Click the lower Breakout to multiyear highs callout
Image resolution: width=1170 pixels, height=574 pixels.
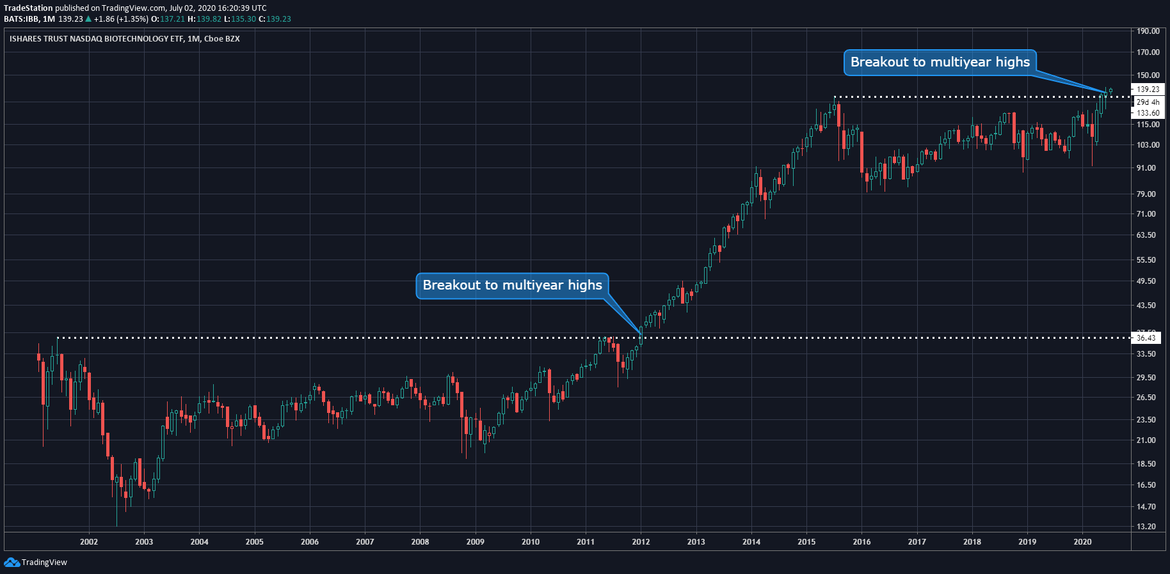click(x=512, y=285)
